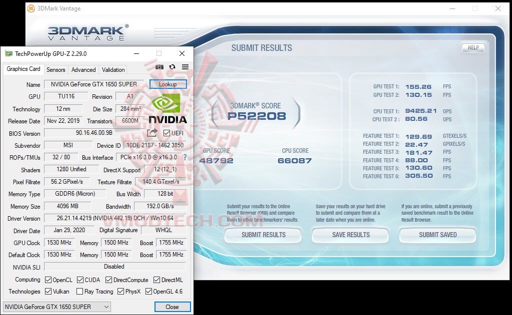The width and height of the screenshot is (512, 315).
Task: Click the Release Date Nov 22, 2019 field
Action: pos(63,121)
